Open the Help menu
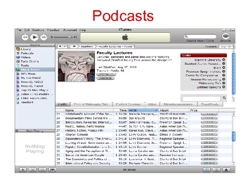This screenshot has width=246, height=184. [x=83, y=30]
